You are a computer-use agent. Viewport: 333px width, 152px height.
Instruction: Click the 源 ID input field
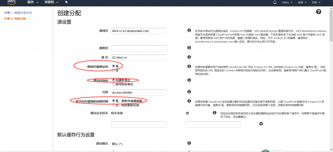(139, 58)
